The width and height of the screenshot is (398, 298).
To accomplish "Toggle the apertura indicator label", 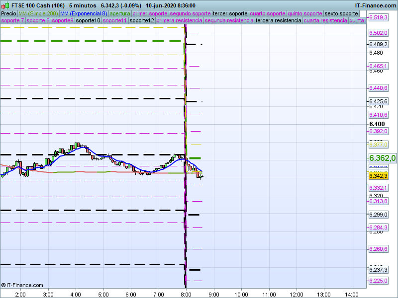I will point(120,13).
